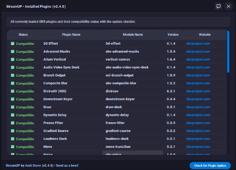Viewport: 236px width, 170px height.
Task: Select the Gradient Source plugin name
Action: (56, 131)
